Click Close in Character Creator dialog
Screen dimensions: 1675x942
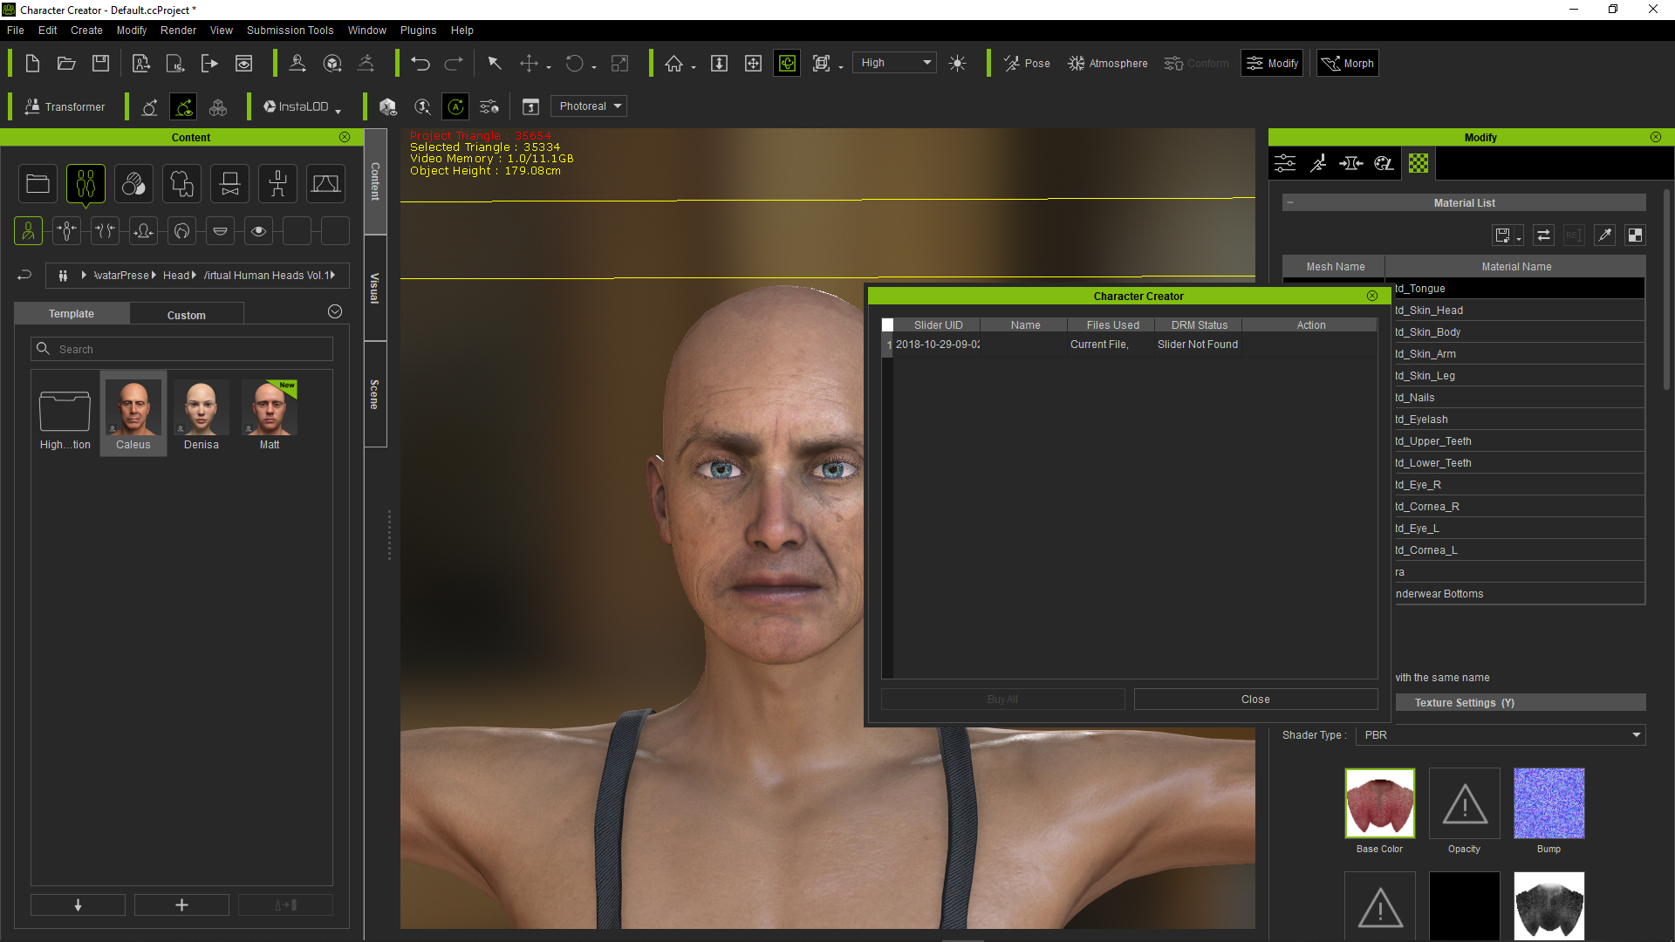pos(1255,700)
